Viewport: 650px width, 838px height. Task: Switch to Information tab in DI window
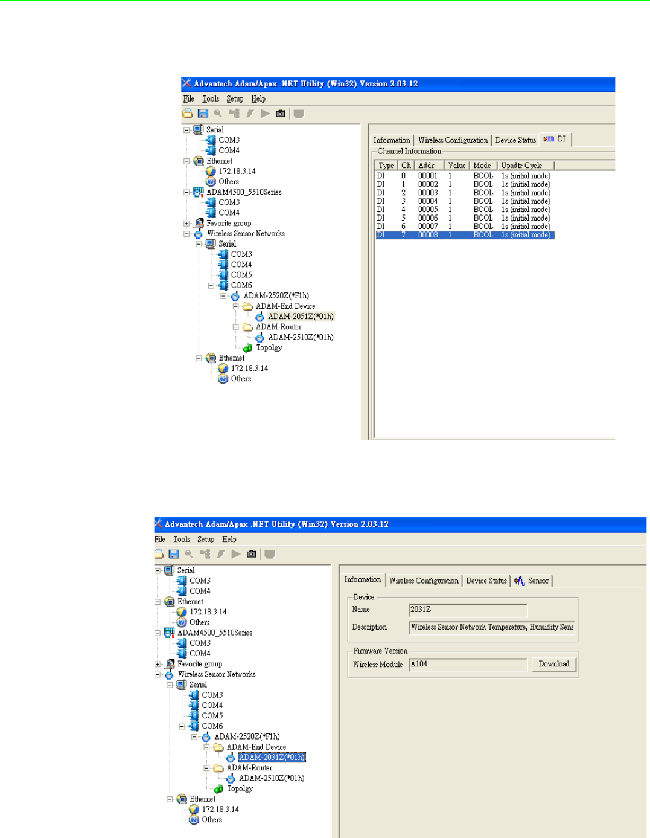tap(392, 140)
